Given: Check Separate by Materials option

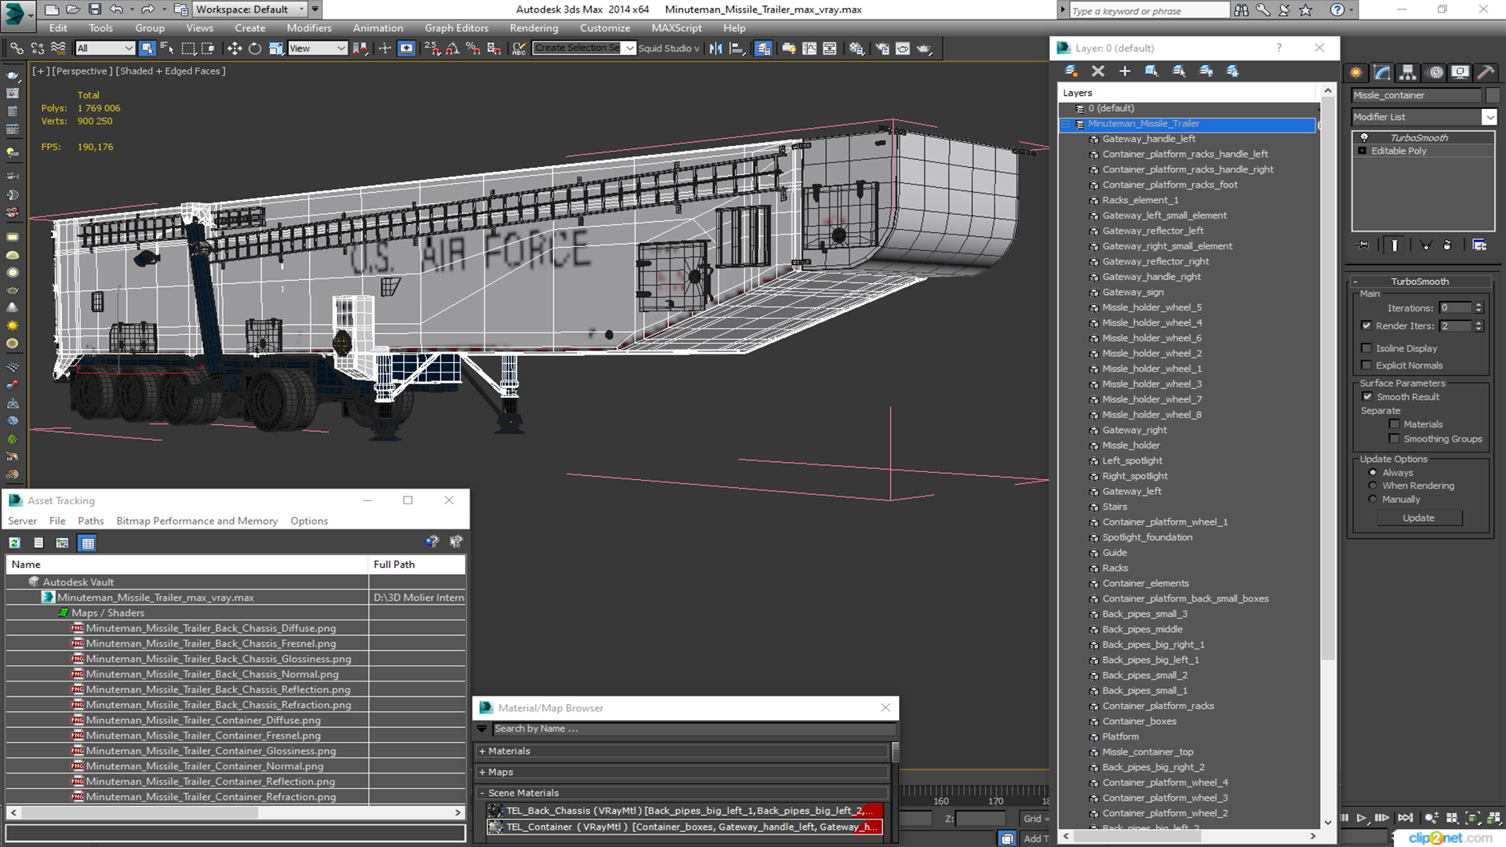Looking at the screenshot, I should [x=1394, y=424].
